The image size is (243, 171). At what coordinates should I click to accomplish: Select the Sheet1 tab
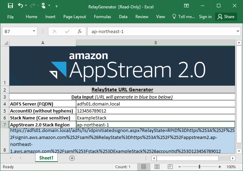pyautogui.click(x=46, y=158)
